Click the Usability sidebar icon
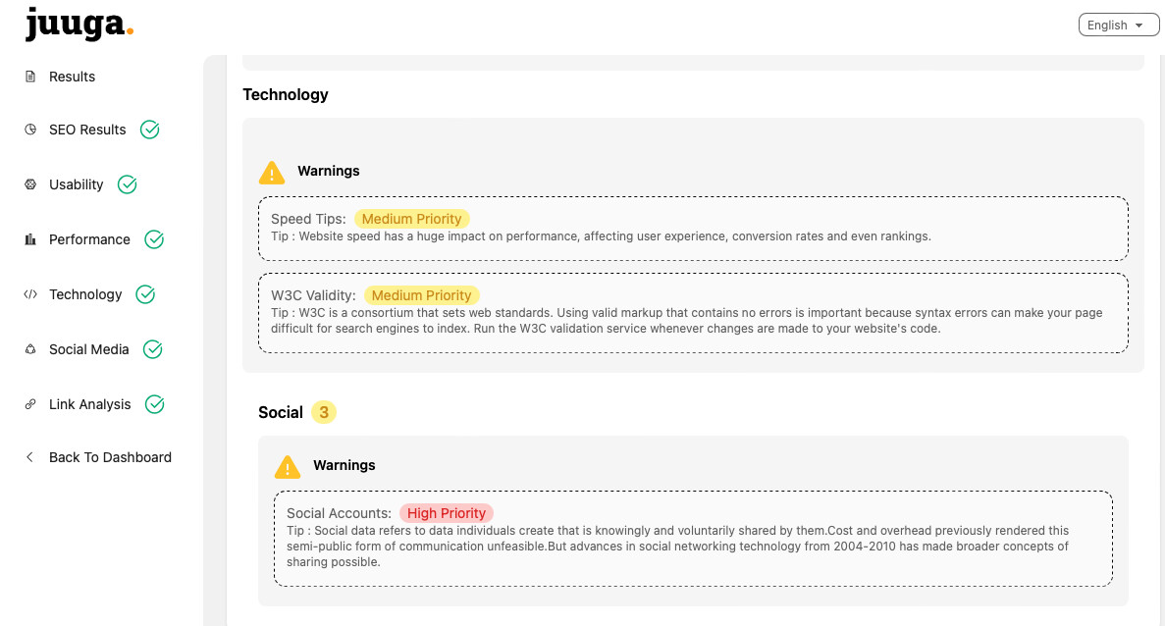The height and width of the screenshot is (626, 1165). point(30,184)
